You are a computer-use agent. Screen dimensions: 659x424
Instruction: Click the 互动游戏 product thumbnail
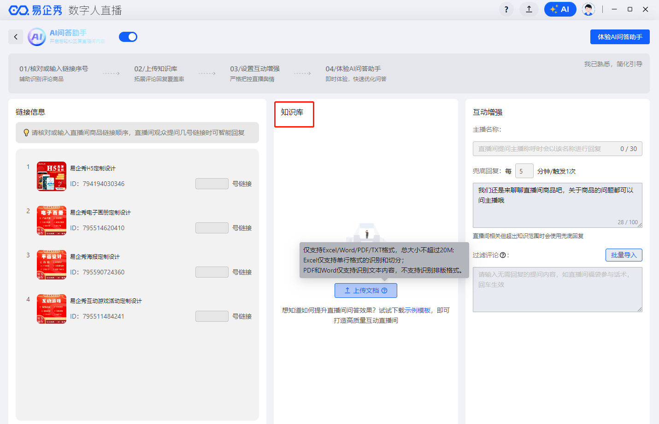pyautogui.click(x=52, y=309)
